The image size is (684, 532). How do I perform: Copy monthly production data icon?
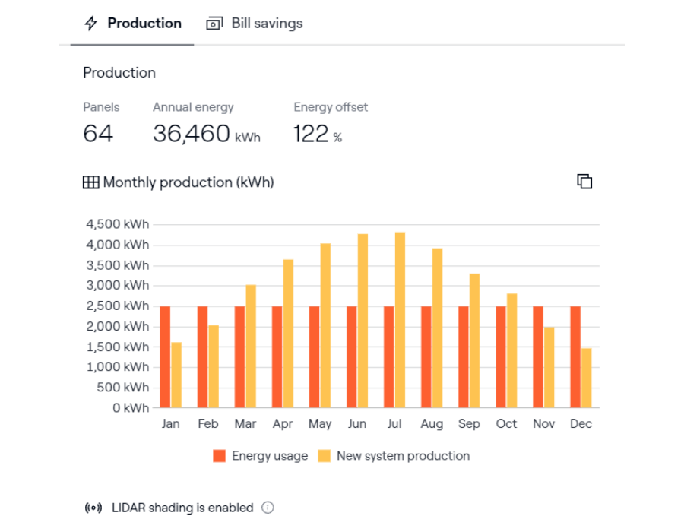pos(584,182)
